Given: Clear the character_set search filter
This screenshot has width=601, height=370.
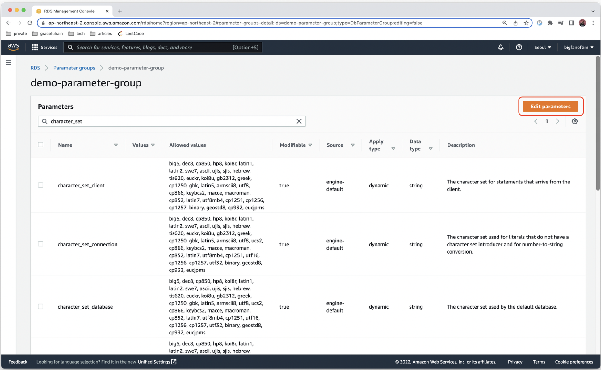Looking at the screenshot, I should (x=299, y=121).
